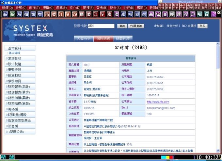Select 基本資料 sub-item in the sidebar
The image size is (222, 161).
tap(14, 53)
